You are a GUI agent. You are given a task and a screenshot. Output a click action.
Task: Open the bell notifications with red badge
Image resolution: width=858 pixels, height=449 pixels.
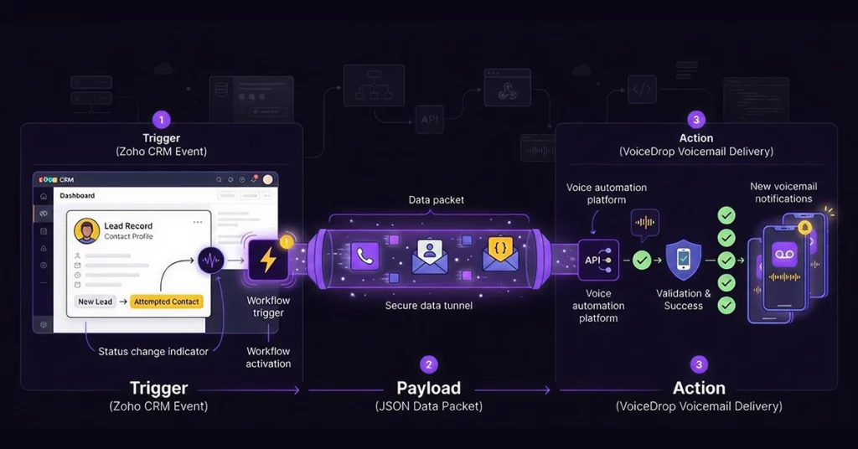pos(254,178)
